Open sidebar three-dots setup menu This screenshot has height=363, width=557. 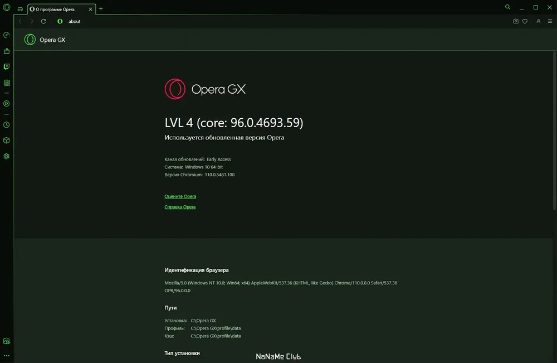tap(6, 356)
